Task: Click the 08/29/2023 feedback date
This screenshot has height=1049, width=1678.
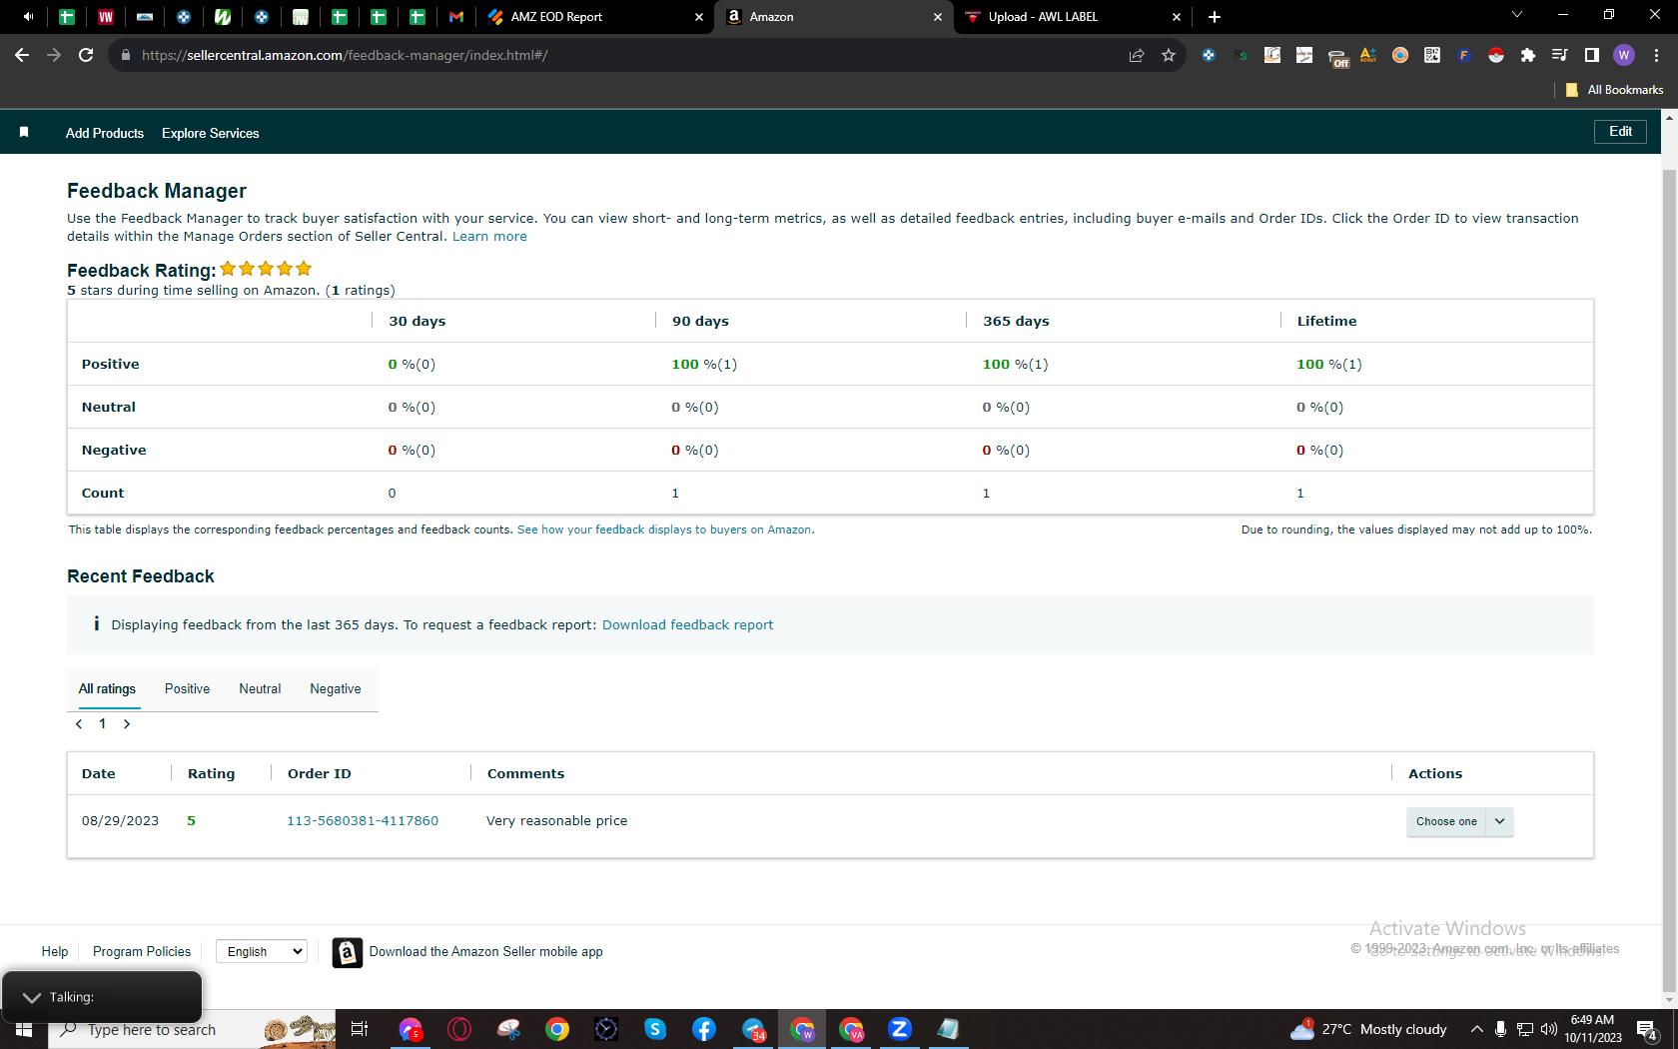Action: [x=120, y=821]
